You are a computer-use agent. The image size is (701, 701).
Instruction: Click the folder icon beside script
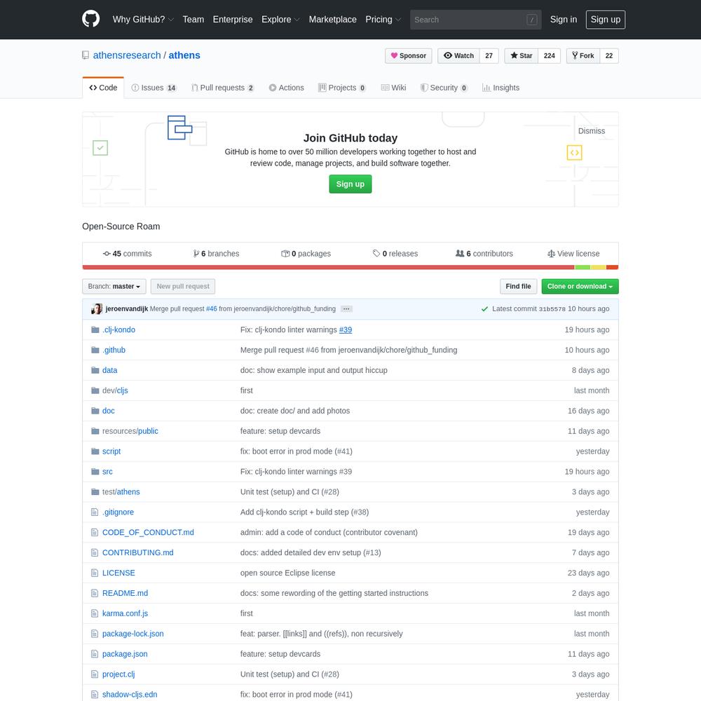point(95,451)
